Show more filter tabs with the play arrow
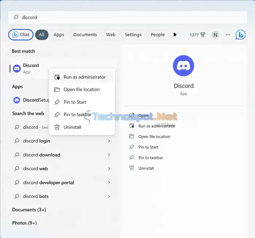This screenshot has height=238, width=255. pos(175,35)
